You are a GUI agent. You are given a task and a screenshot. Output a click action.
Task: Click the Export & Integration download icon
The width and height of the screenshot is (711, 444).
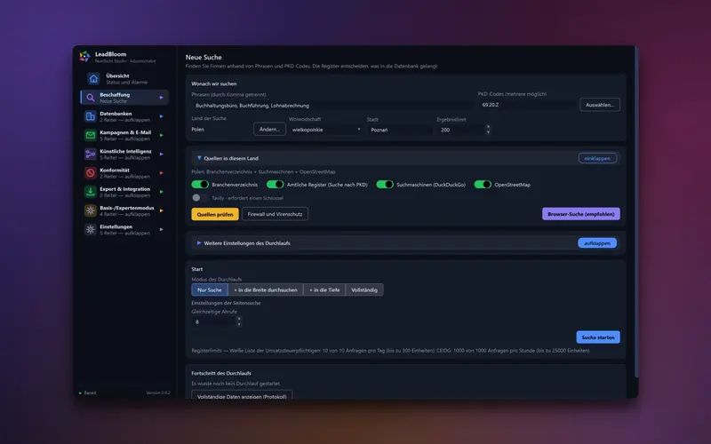91,192
